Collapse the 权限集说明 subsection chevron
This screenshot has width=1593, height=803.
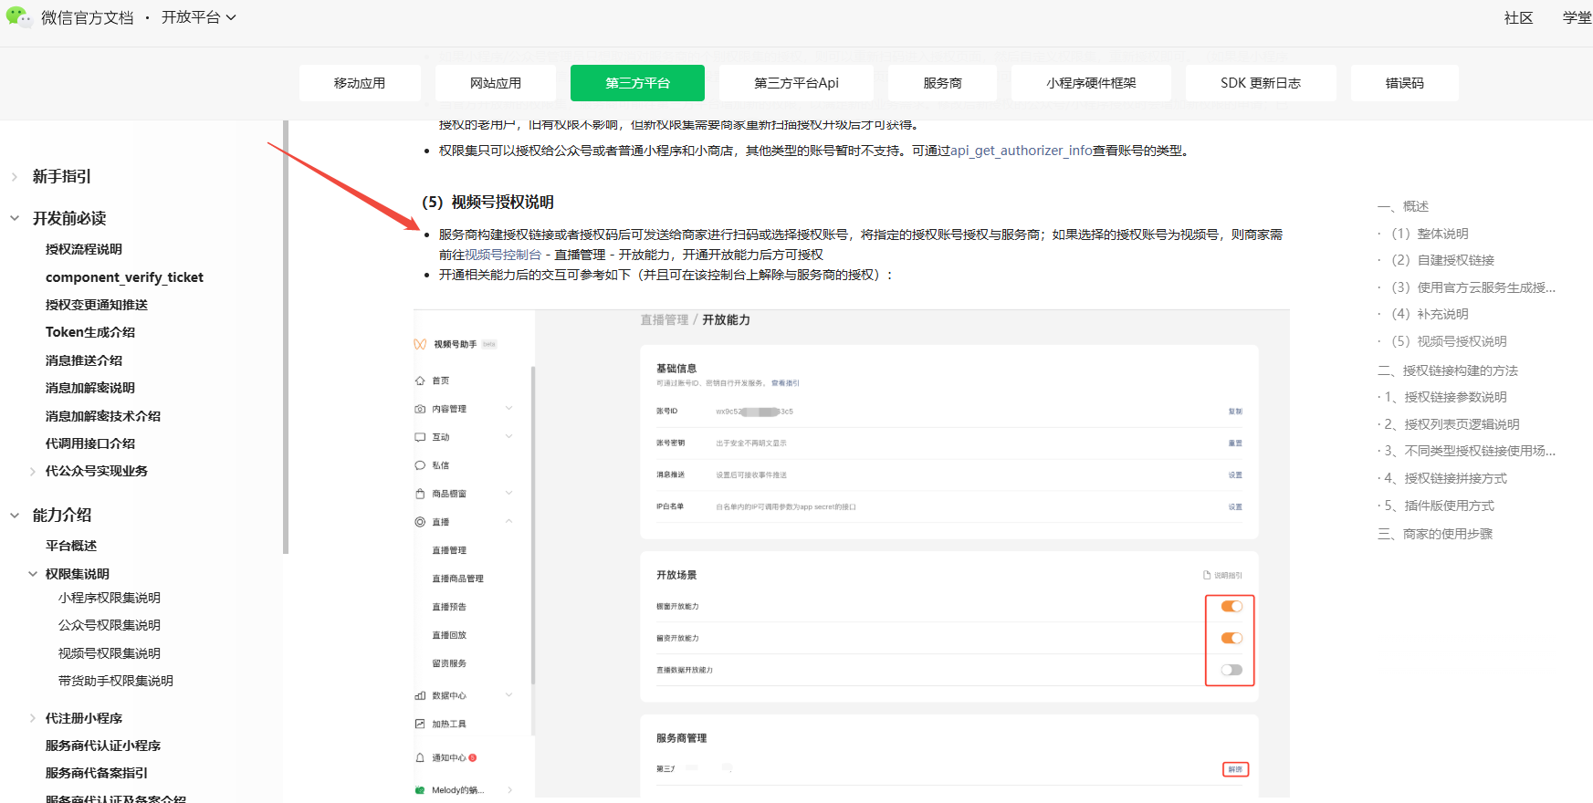coord(34,574)
